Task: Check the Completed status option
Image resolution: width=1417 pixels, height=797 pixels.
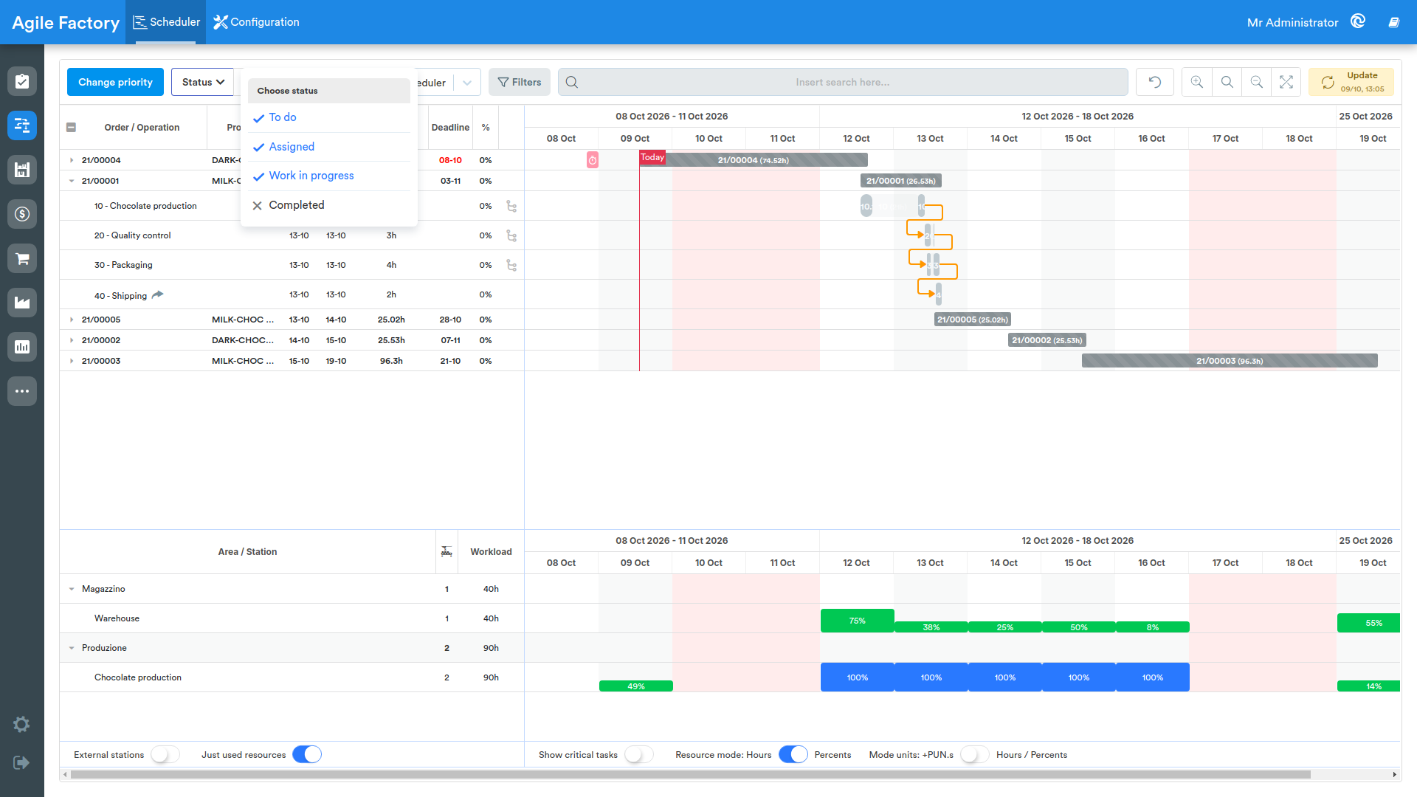Action: [329, 205]
